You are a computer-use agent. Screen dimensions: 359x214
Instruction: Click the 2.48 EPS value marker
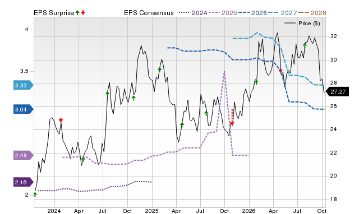pos(24,156)
